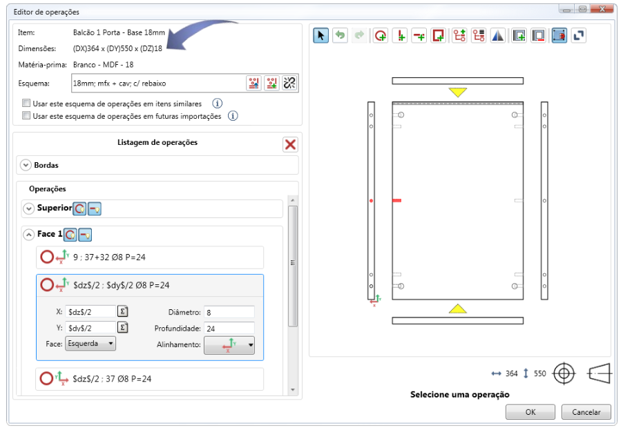The width and height of the screenshot is (623, 430).
Task: Click the undo arrow in toolbar
Action: click(x=340, y=36)
